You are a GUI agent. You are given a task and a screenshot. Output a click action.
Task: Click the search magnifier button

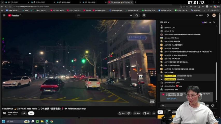137,15
